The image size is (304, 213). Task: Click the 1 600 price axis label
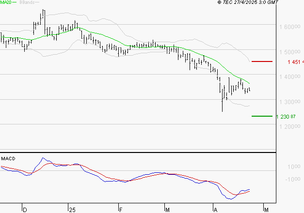(289, 27)
